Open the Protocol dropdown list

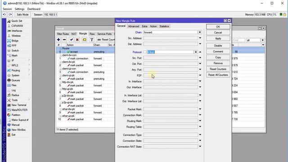(x=196, y=52)
